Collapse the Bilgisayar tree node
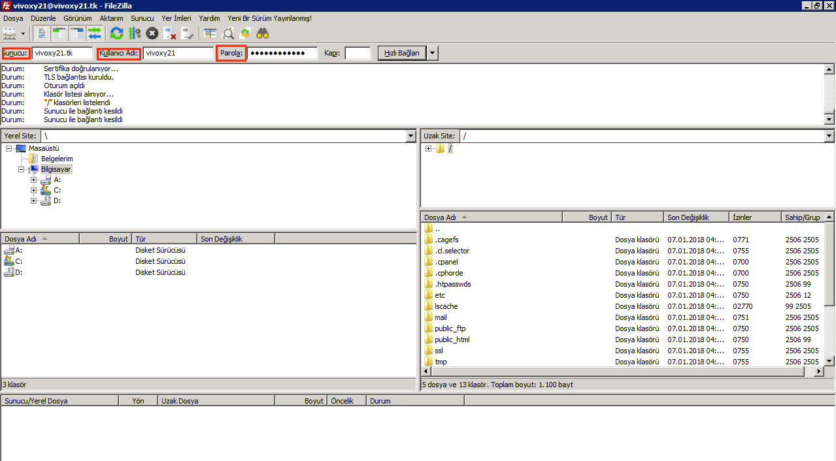This screenshot has height=461, width=836. 22,169
